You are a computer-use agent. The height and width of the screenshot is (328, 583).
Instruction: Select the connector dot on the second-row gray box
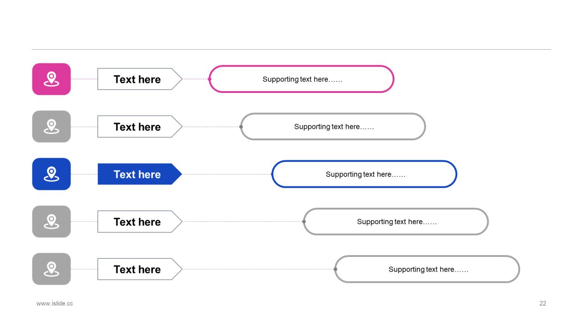(241, 127)
